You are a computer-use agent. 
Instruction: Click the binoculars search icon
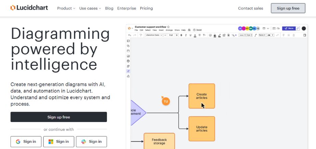(189, 30)
